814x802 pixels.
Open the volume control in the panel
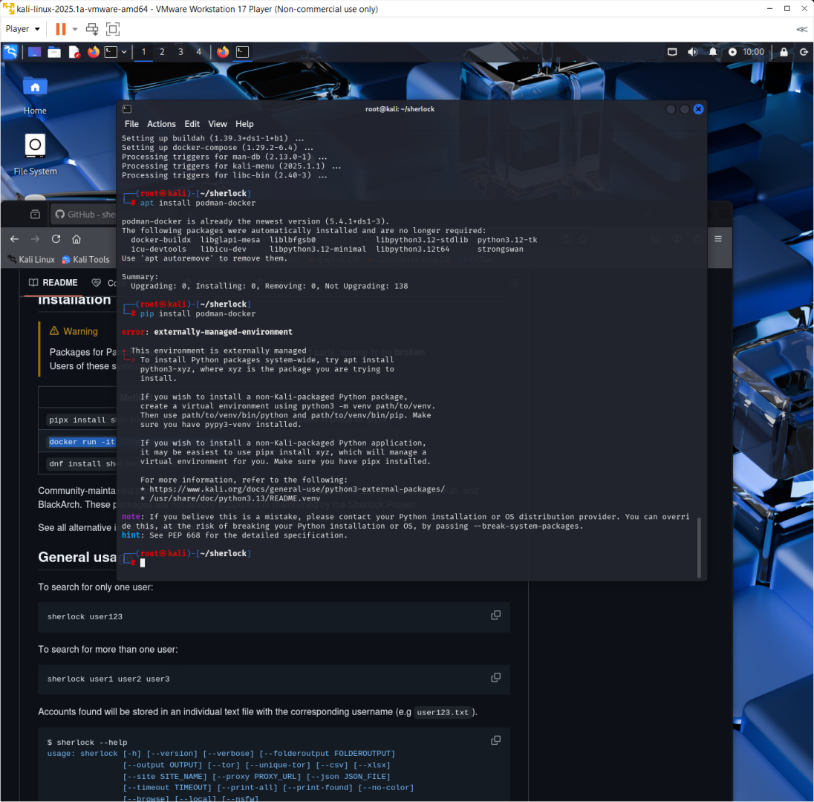coord(692,52)
